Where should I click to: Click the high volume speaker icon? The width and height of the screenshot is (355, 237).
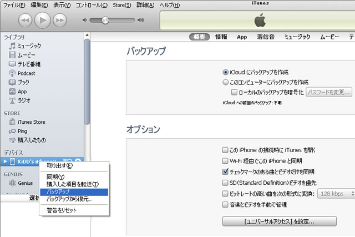(x=140, y=20)
